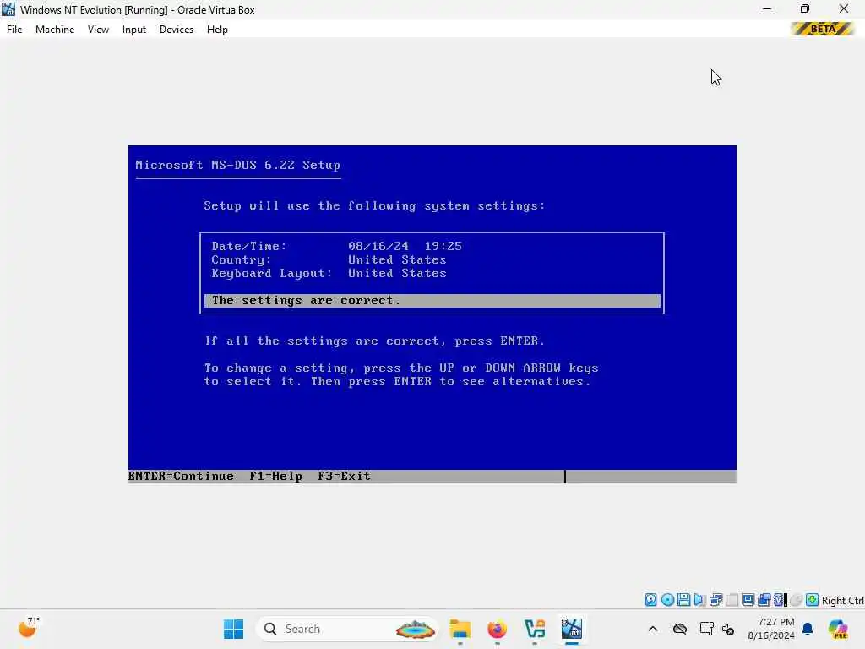This screenshot has width=865, height=649.
Task: Open File Explorer from the taskbar
Action: click(460, 629)
